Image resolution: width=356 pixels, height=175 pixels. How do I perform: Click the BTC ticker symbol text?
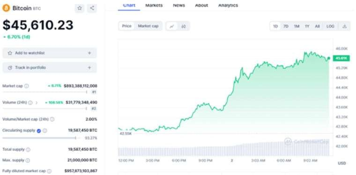[37, 8]
